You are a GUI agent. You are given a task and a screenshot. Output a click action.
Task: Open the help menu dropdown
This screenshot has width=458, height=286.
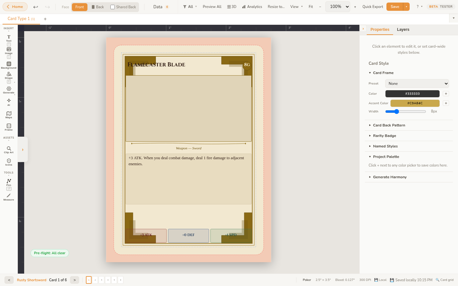click(420, 7)
